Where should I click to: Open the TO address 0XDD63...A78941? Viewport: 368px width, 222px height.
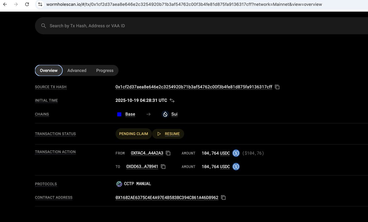click(142, 167)
